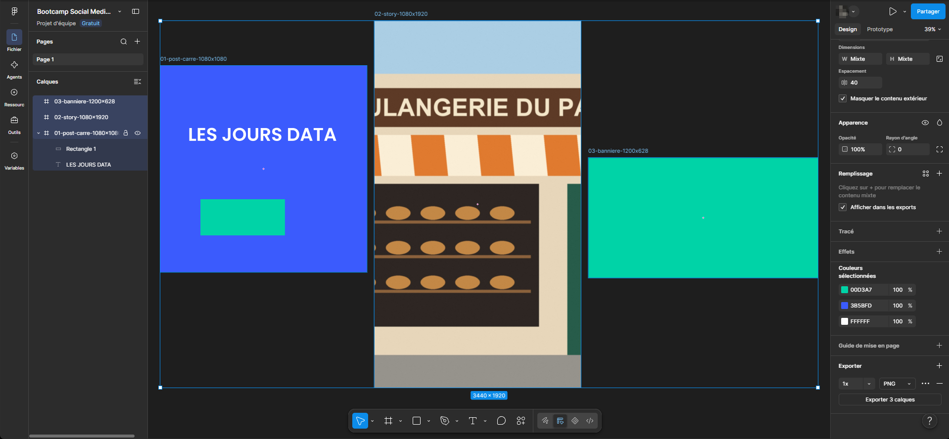Click the 00D3A7 green color swatch
949x439 pixels.
click(845, 290)
